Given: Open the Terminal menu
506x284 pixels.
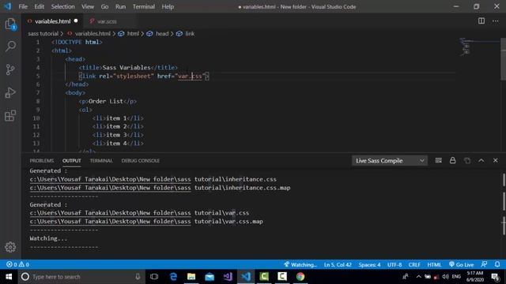Looking at the screenshot, I should (x=144, y=6).
